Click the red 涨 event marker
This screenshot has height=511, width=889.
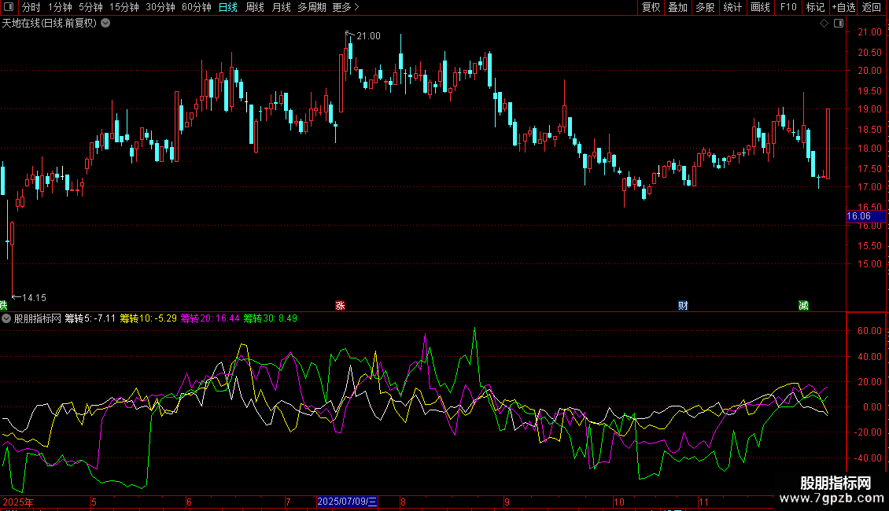pos(340,305)
